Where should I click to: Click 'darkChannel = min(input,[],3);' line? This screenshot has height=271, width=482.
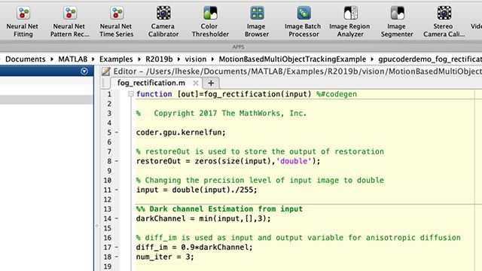tap(203, 218)
